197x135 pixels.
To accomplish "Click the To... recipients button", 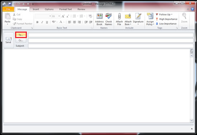I will (x=21, y=35).
